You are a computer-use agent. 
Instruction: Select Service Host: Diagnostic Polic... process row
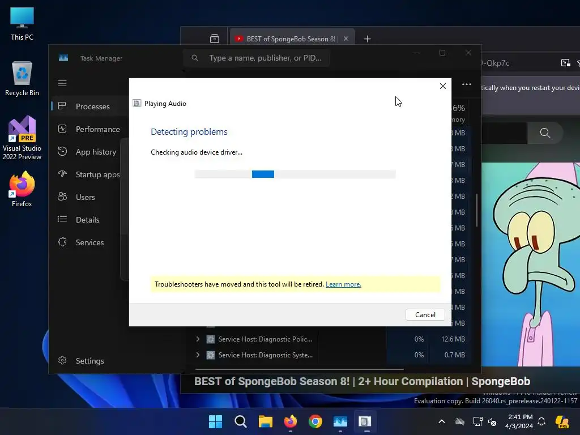tap(330, 339)
